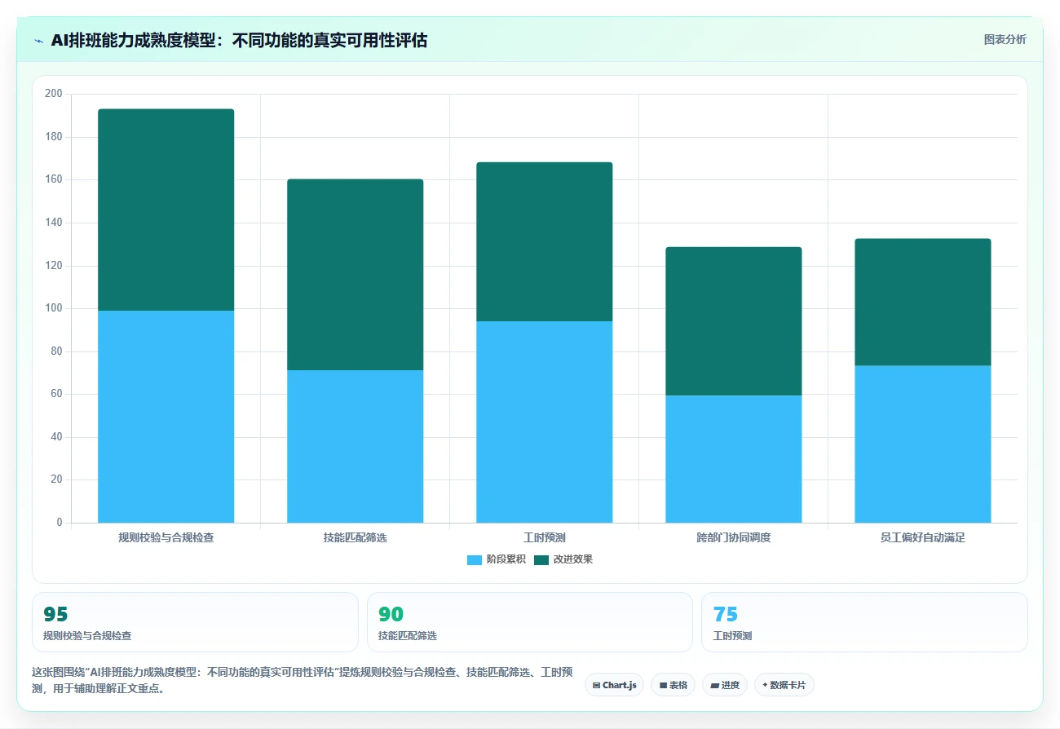Click the 技能匹配筛选 dark green bar segment
Viewport: 1060px width, 729px height.
click(x=355, y=275)
